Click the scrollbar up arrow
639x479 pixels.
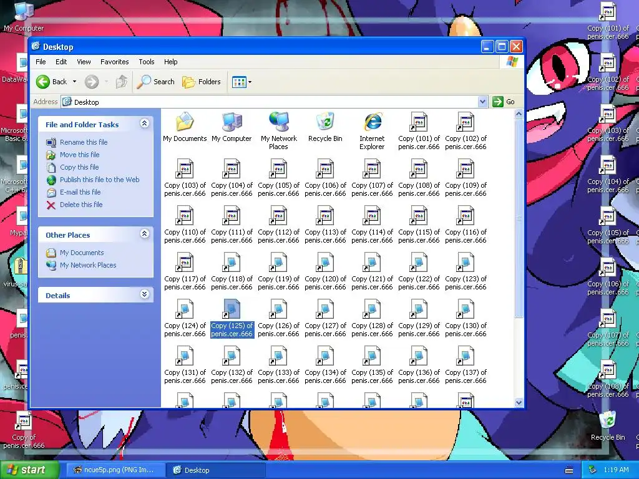[x=519, y=114]
